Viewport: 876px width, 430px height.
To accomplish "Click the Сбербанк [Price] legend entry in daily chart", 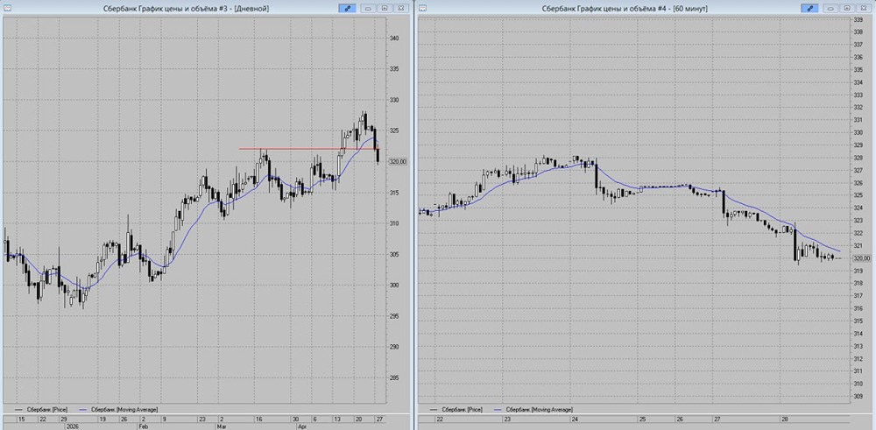I will (x=40, y=410).
